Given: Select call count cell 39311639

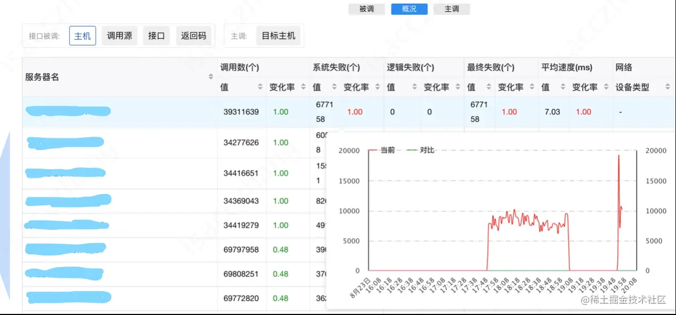Looking at the screenshot, I should pyautogui.click(x=241, y=112).
